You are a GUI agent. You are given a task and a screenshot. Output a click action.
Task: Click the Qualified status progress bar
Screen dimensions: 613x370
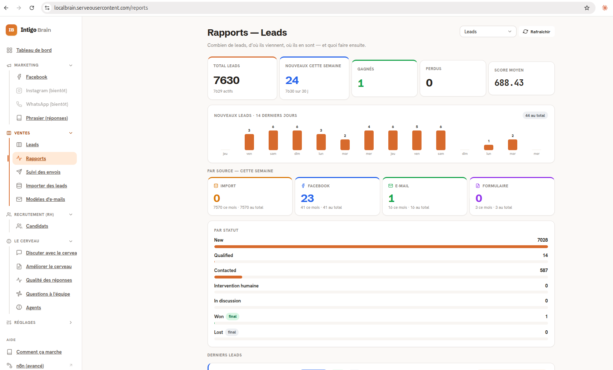tap(381, 262)
